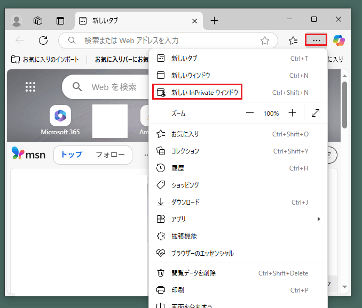This screenshot has width=362, height=308.
Task: Open ブラウザーのエッセンシャル menu item
Action: point(238,254)
